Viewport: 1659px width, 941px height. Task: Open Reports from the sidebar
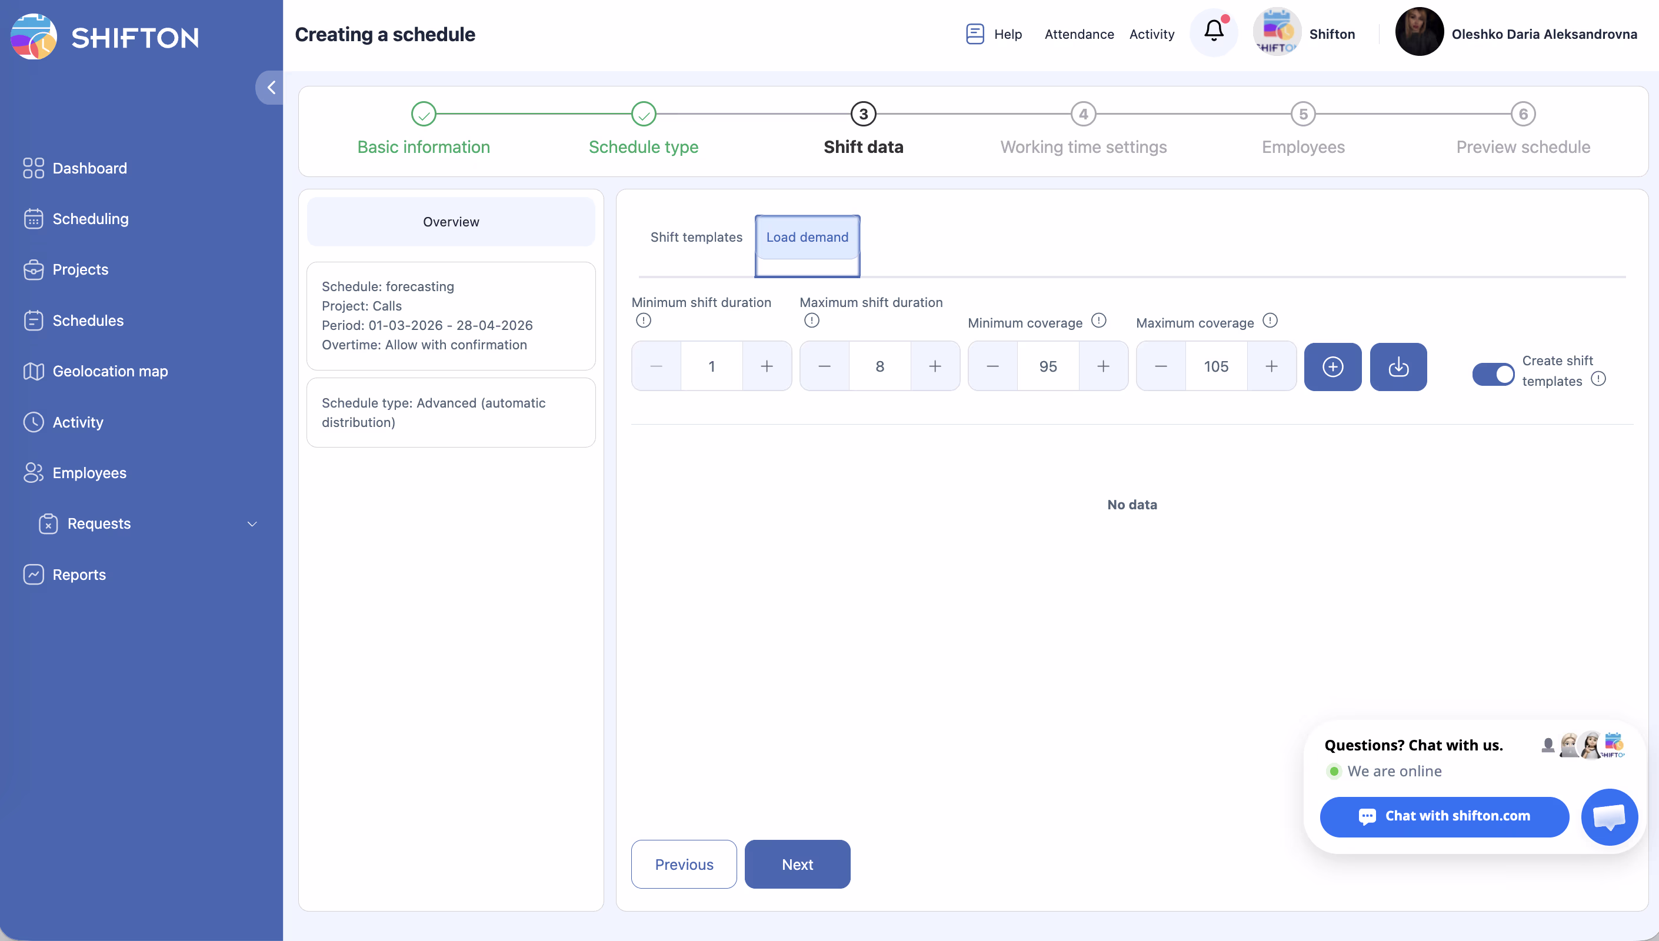coord(79,574)
